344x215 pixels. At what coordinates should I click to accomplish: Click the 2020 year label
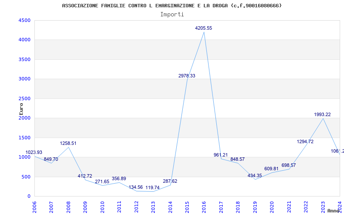[272, 207]
